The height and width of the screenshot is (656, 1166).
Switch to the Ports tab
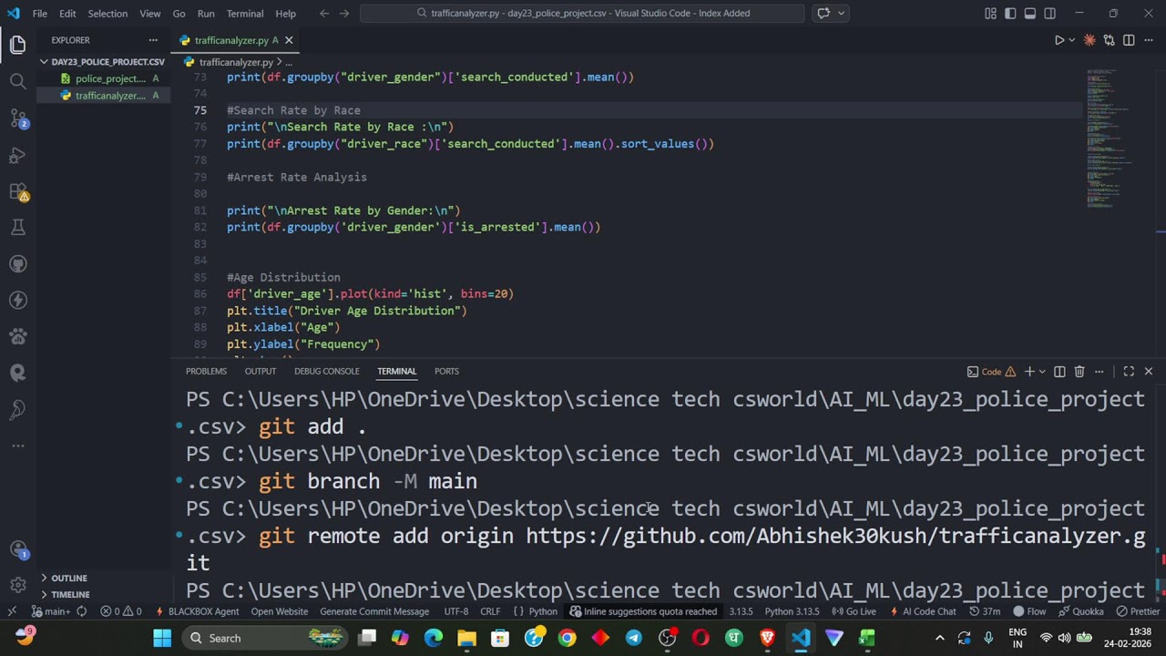point(446,371)
